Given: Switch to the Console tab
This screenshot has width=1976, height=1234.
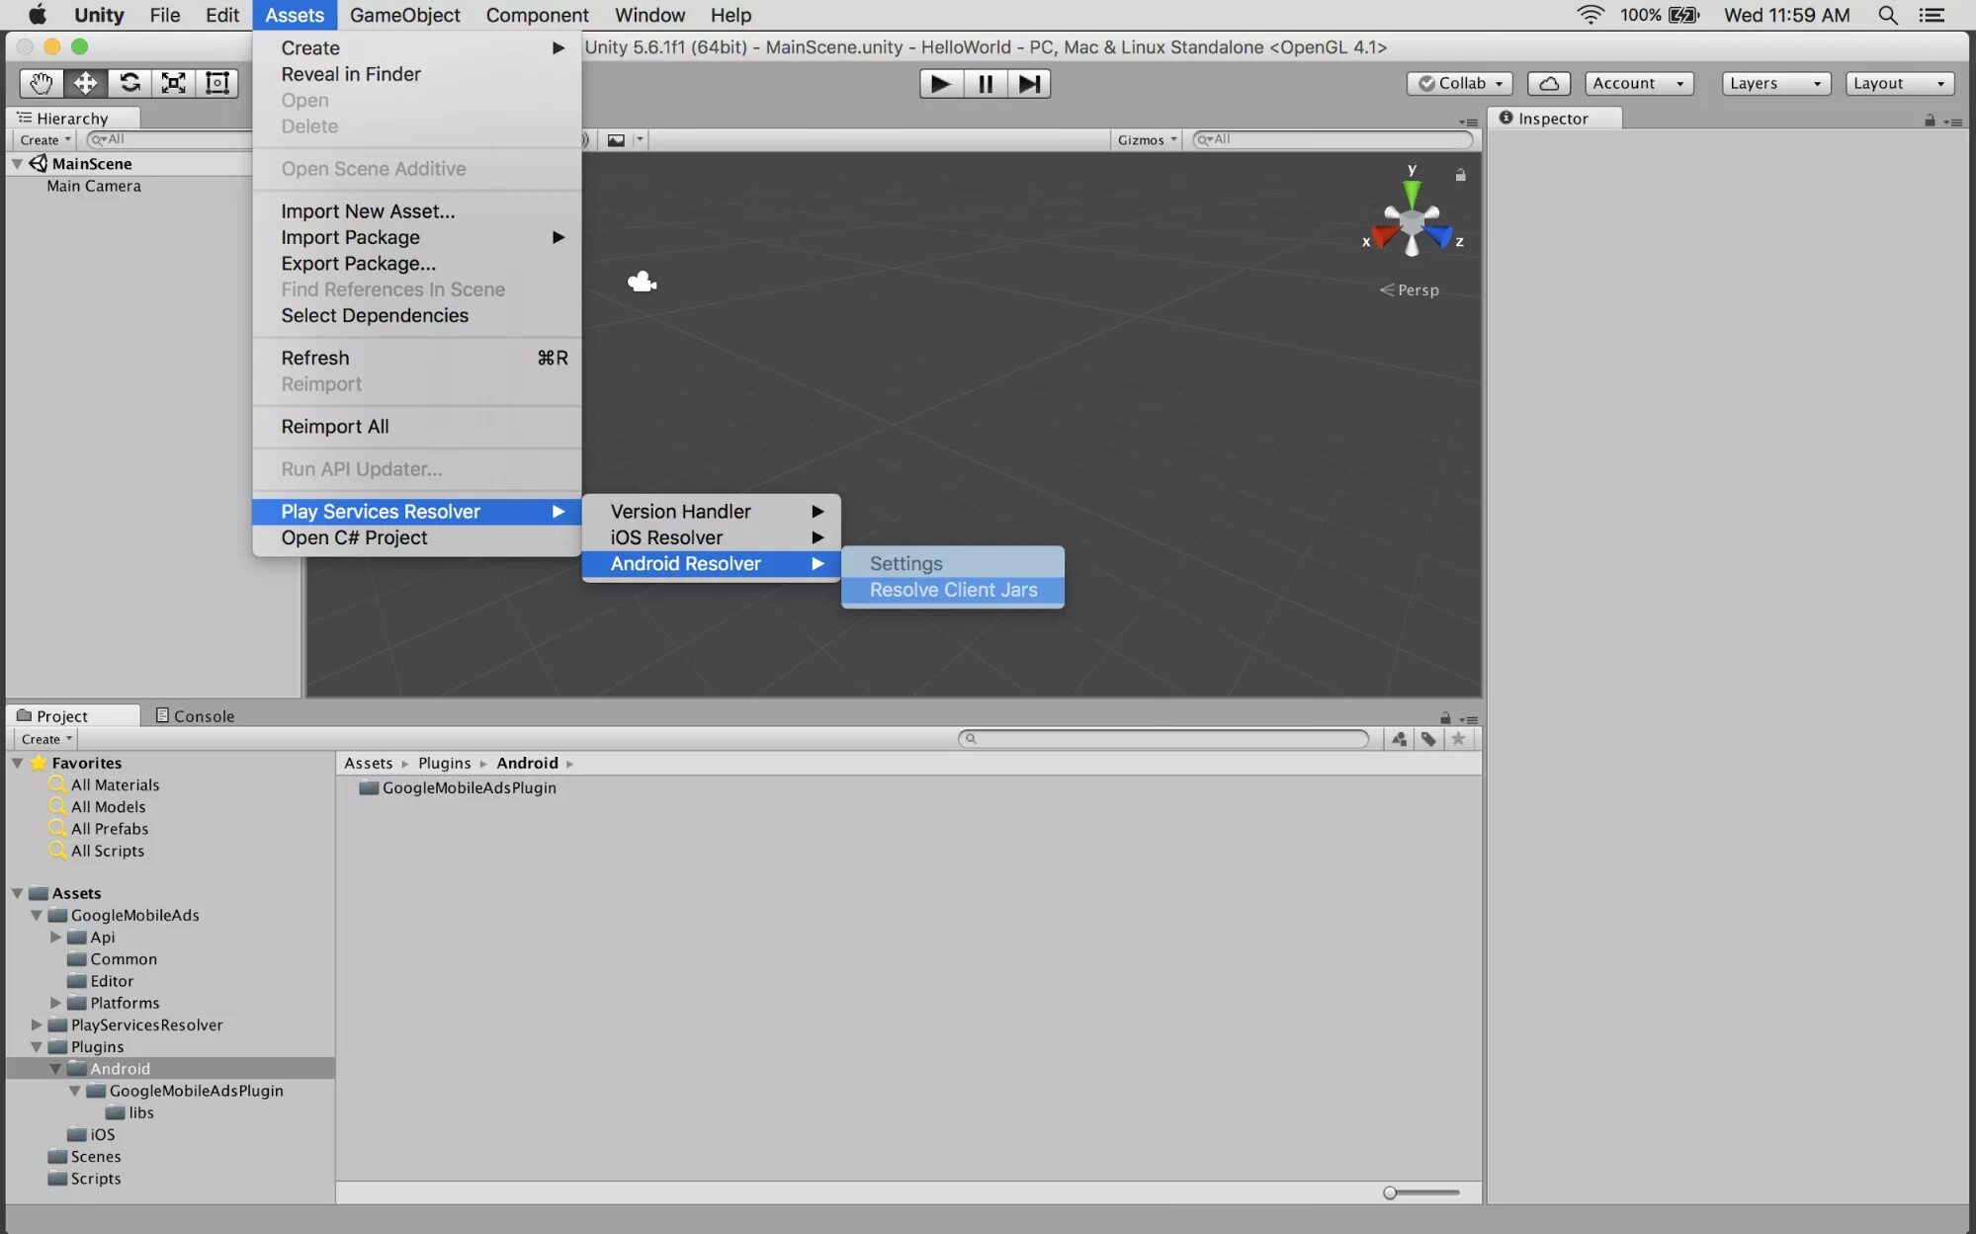Looking at the screenshot, I should 196,716.
